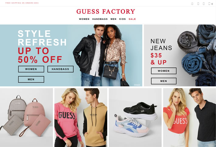Click the leftmost utility icon in the header
The height and width of the screenshot is (147, 216).
coord(192,4)
